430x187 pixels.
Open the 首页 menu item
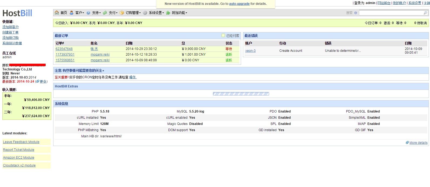point(64,13)
